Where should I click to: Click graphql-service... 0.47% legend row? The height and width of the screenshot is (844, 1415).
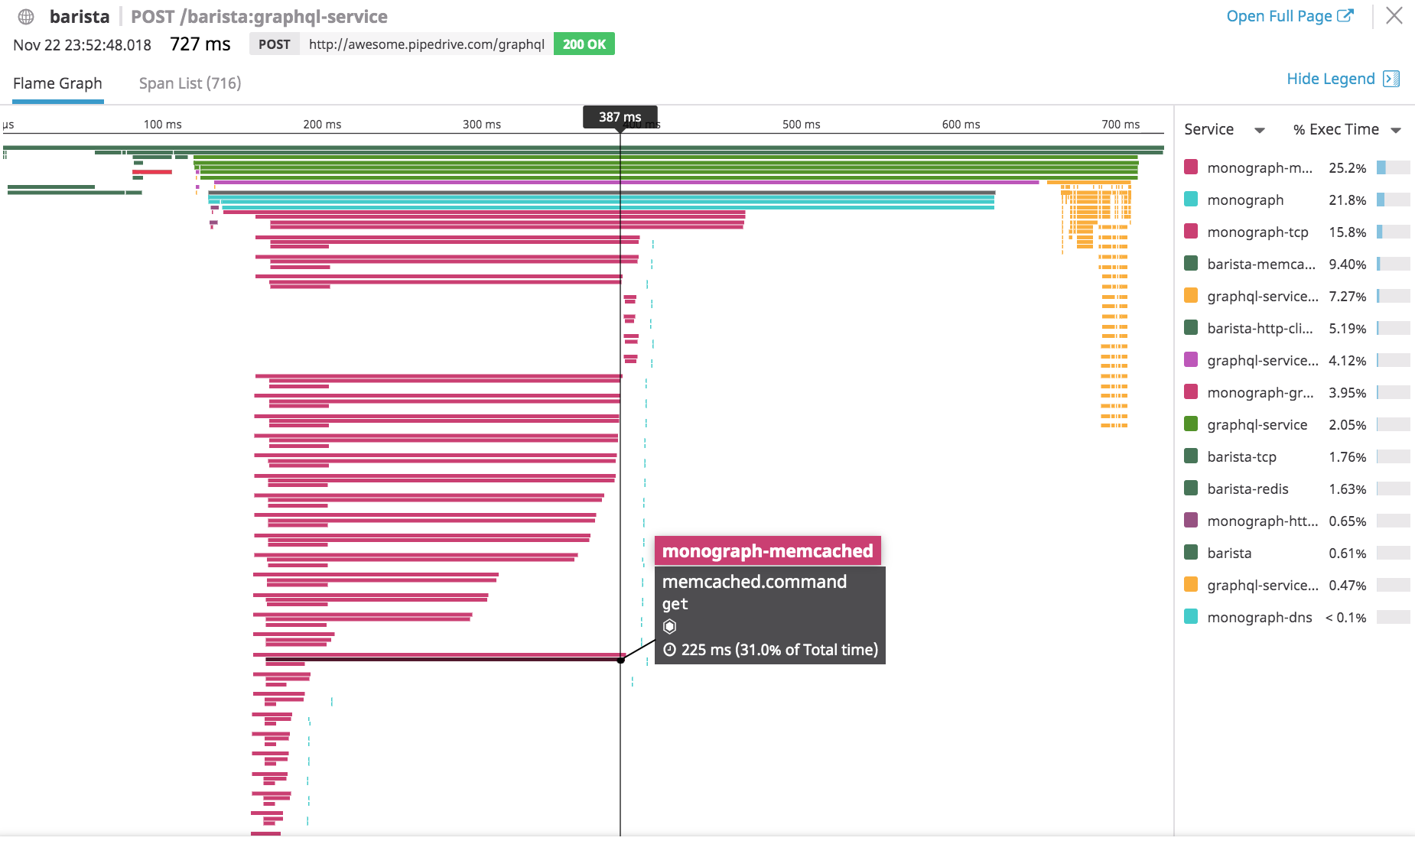coord(1296,585)
